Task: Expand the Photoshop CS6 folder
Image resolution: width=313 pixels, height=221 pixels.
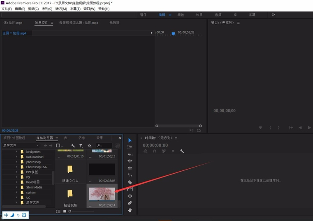Action: coord(17,167)
